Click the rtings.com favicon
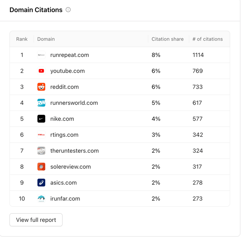 pyautogui.click(x=41, y=135)
